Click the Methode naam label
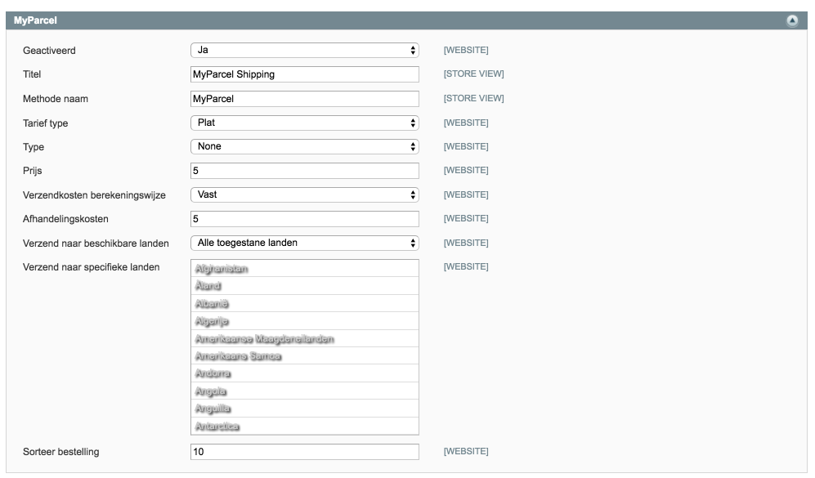Screen dimensions: 815x478 [56, 99]
